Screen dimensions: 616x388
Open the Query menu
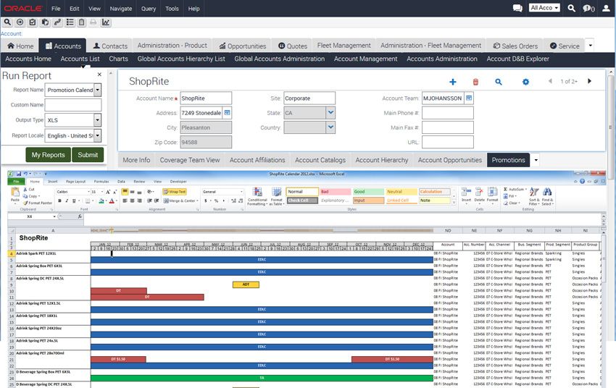tap(149, 8)
